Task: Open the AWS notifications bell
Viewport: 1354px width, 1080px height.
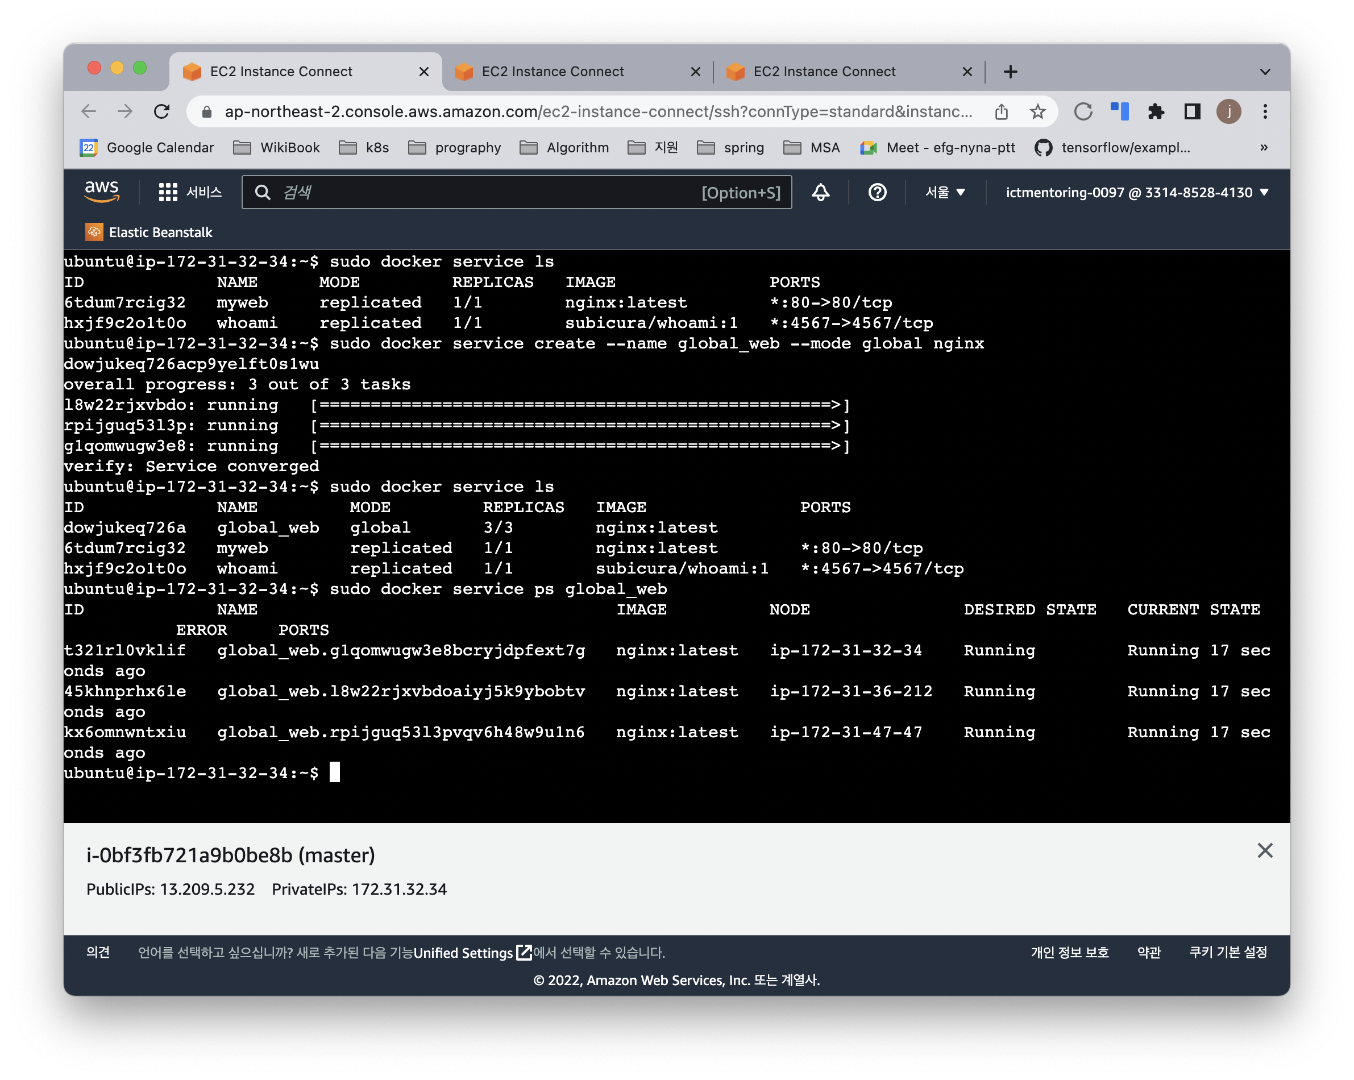Action: [820, 192]
